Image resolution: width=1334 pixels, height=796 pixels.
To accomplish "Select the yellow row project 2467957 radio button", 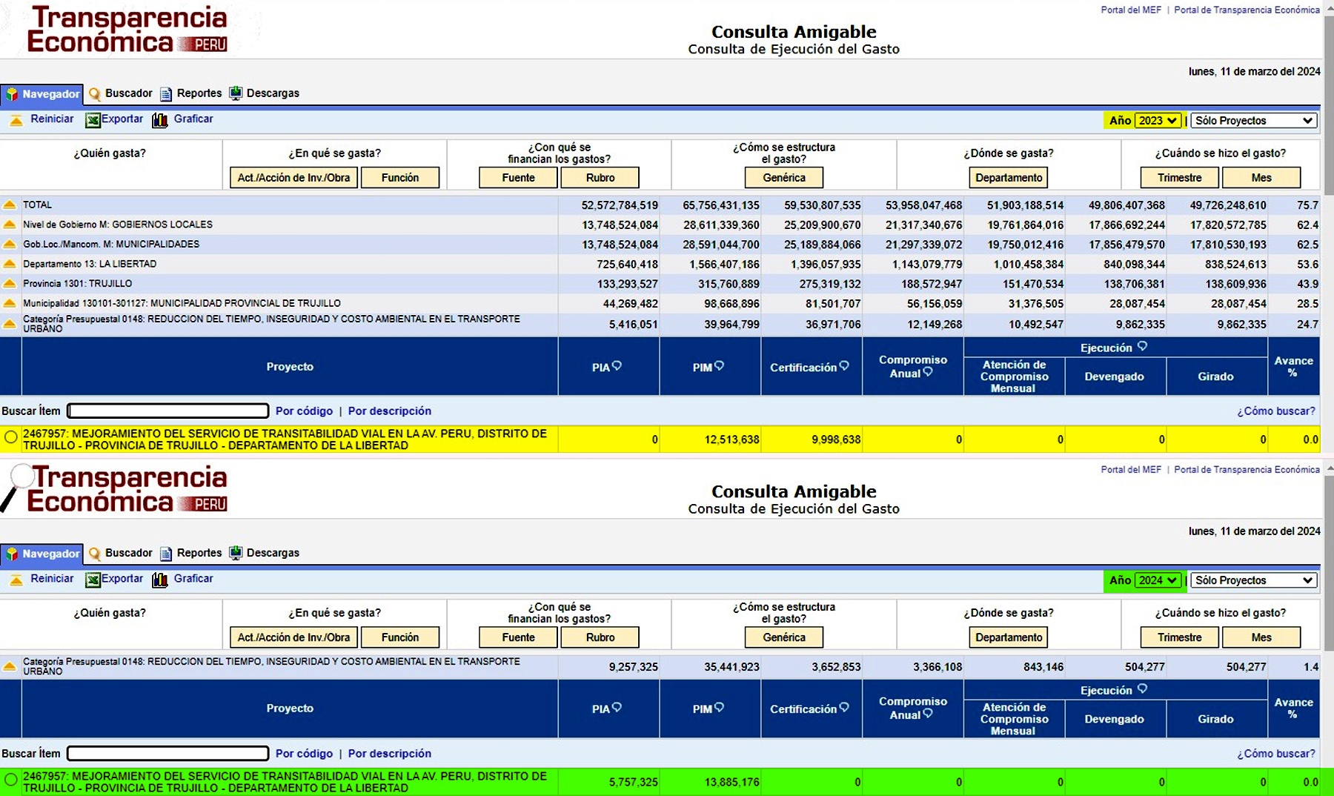I will tap(11, 437).
